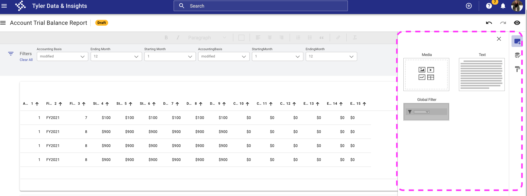The image size is (527, 196).
Task: Sort table by column 3 arrow
Action: (x=84, y=104)
